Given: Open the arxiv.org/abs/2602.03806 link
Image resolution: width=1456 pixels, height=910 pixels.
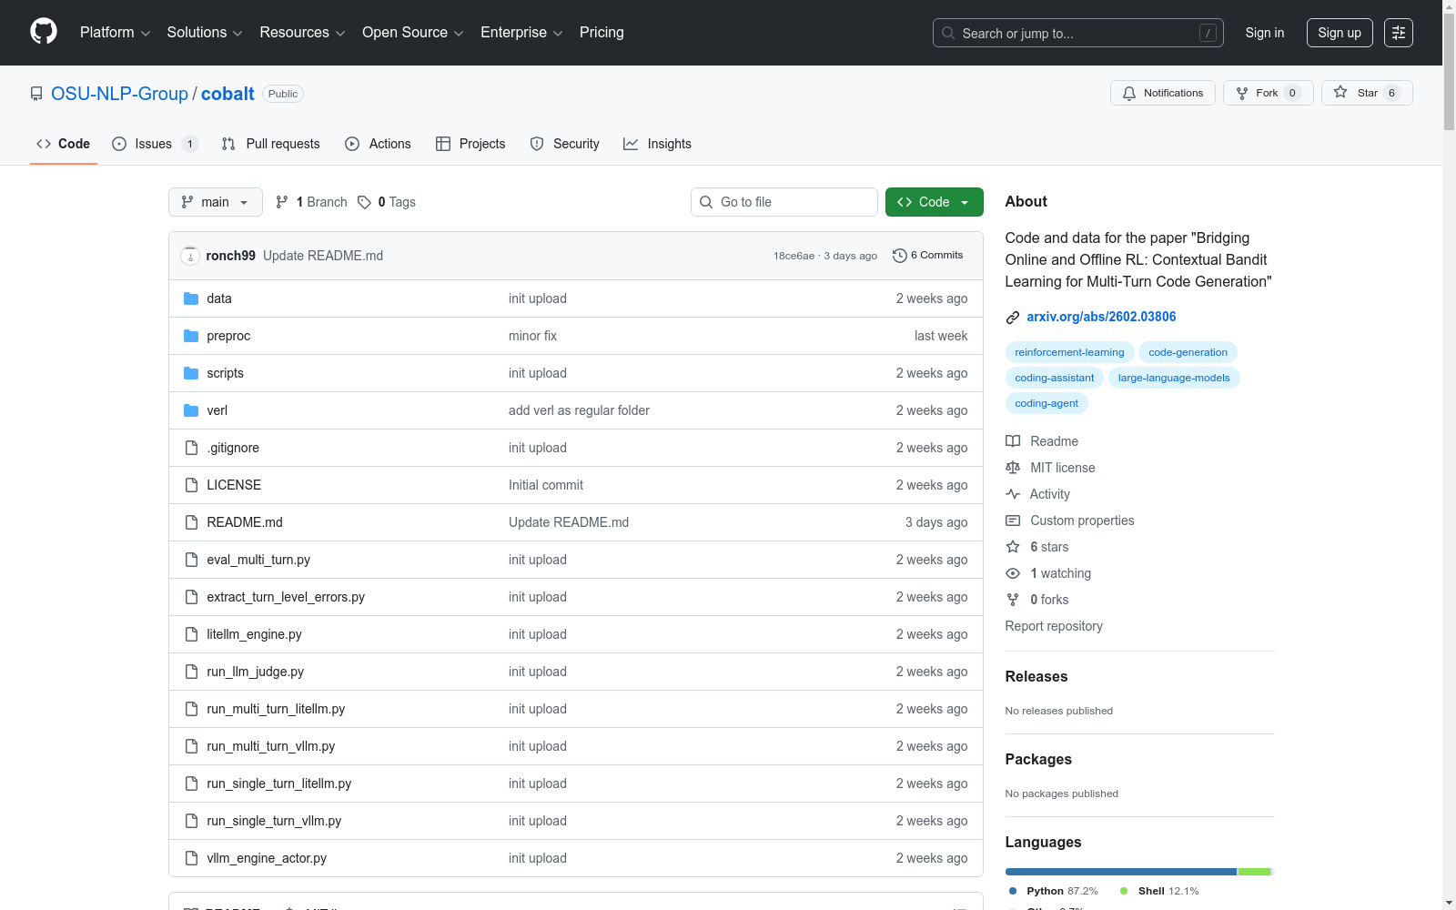Looking at the screenshot, I should [x=1101, y=317].
